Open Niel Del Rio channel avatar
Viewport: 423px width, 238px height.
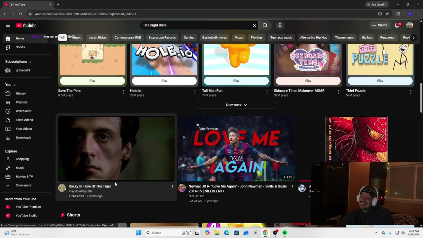tap(182, 188)
